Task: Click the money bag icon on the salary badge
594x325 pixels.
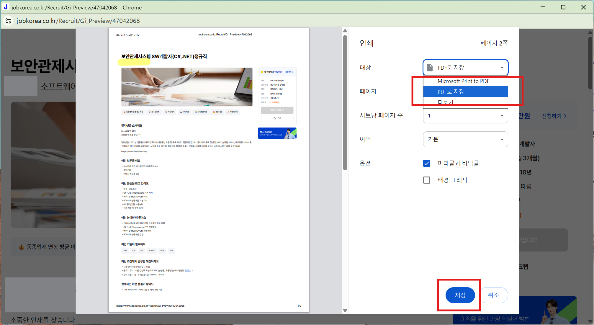Action: [x=21, y=247]
